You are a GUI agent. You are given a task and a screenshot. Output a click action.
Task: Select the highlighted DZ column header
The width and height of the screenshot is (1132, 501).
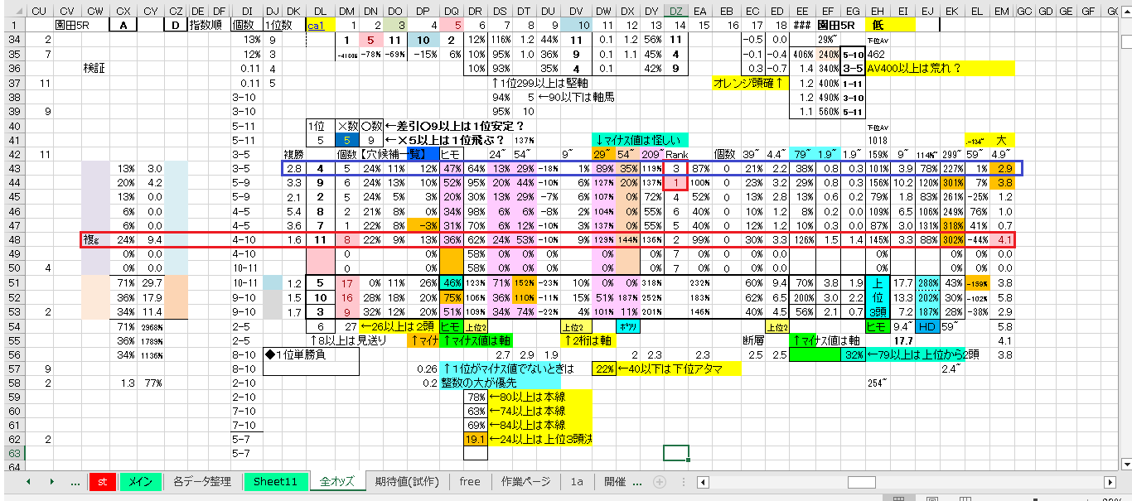675,11
